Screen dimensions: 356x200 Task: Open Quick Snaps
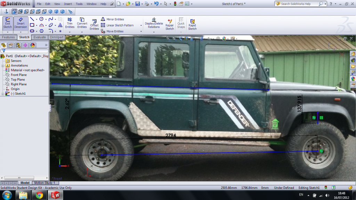[x=181, y=23]
